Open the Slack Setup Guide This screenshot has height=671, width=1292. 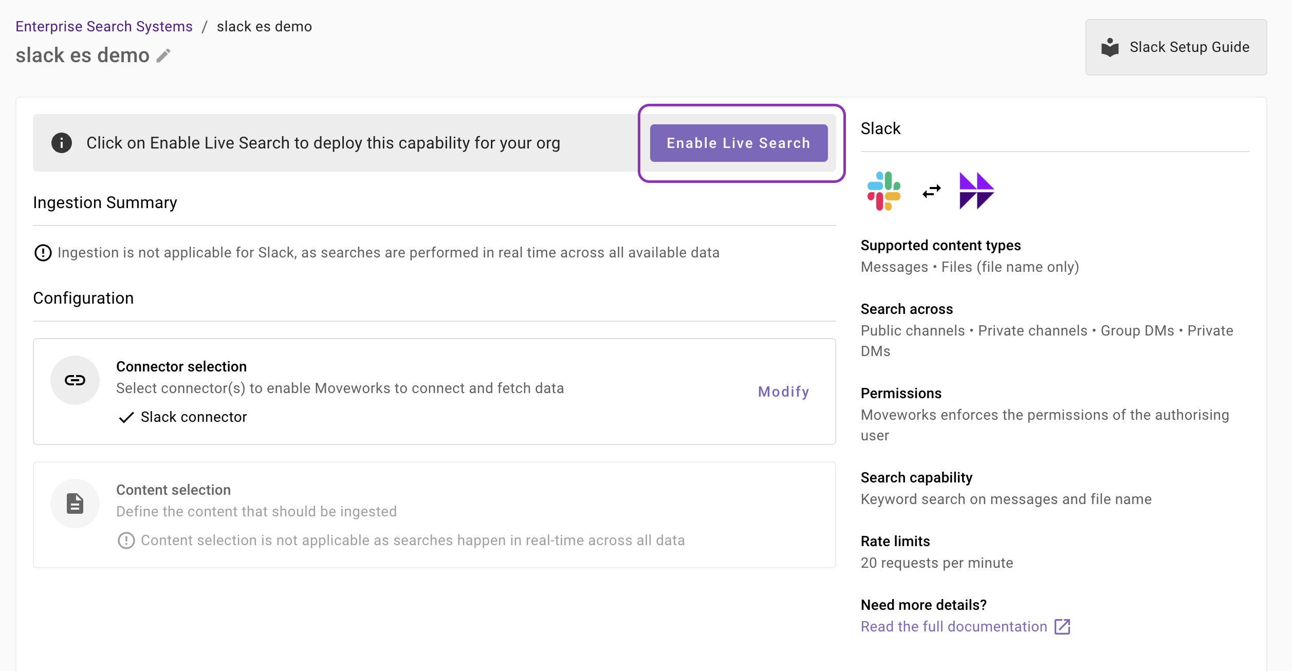point(1176,47)
